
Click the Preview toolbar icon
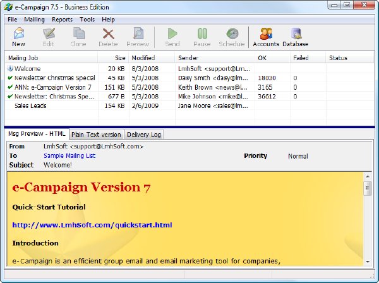point(138,37)
